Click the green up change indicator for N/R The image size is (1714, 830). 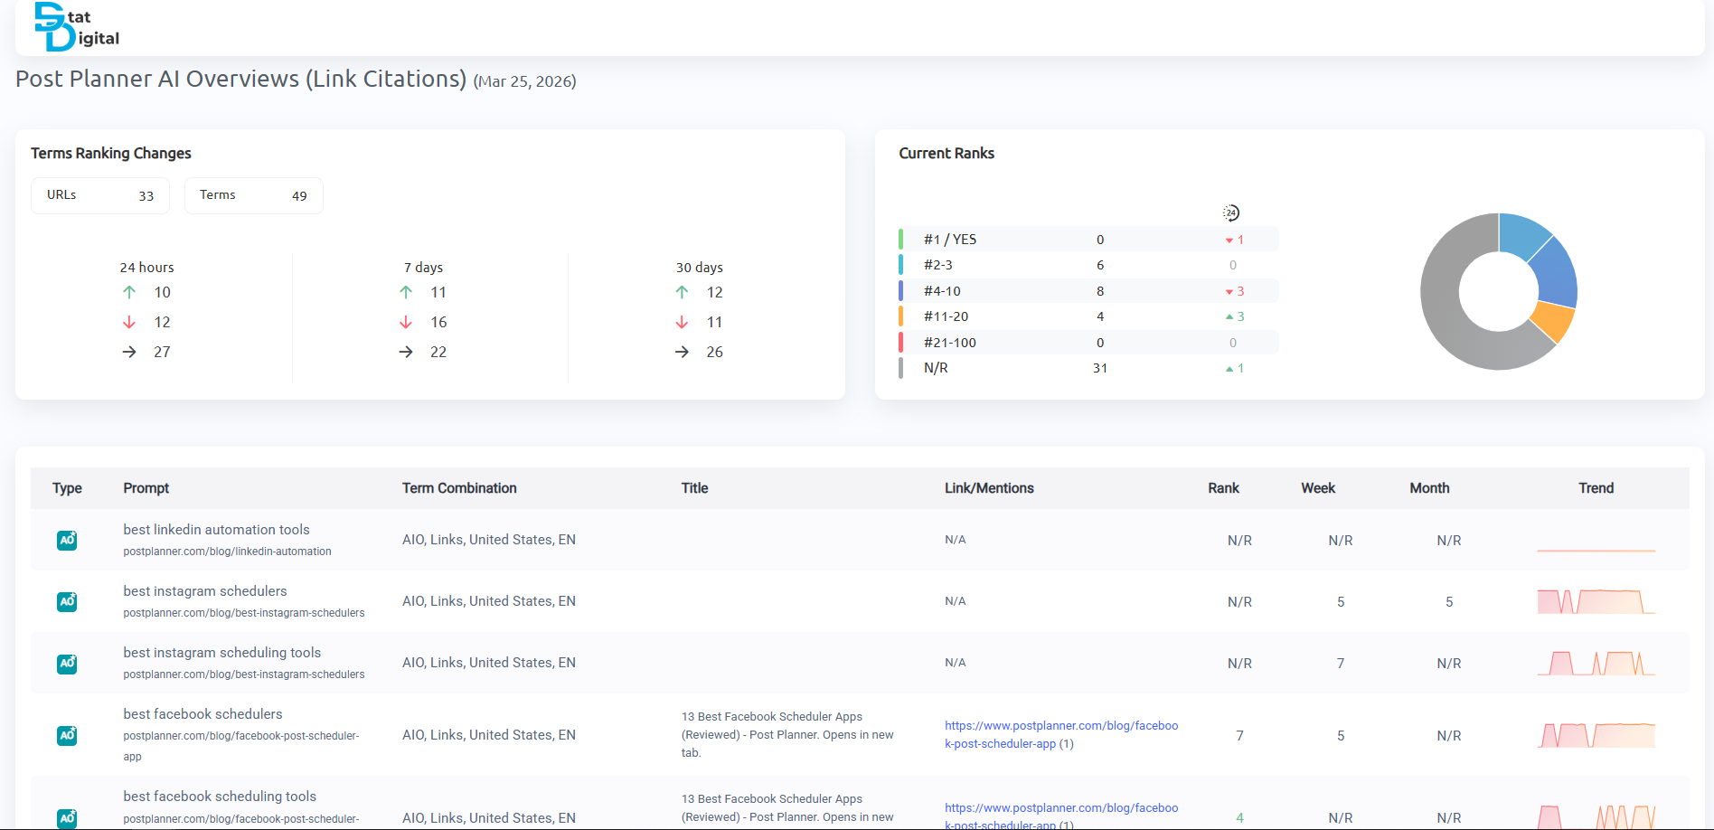click(x=1235, y=368)
